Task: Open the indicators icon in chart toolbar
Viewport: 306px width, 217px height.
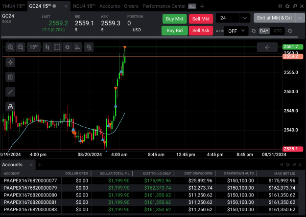Action: [77, 47]
